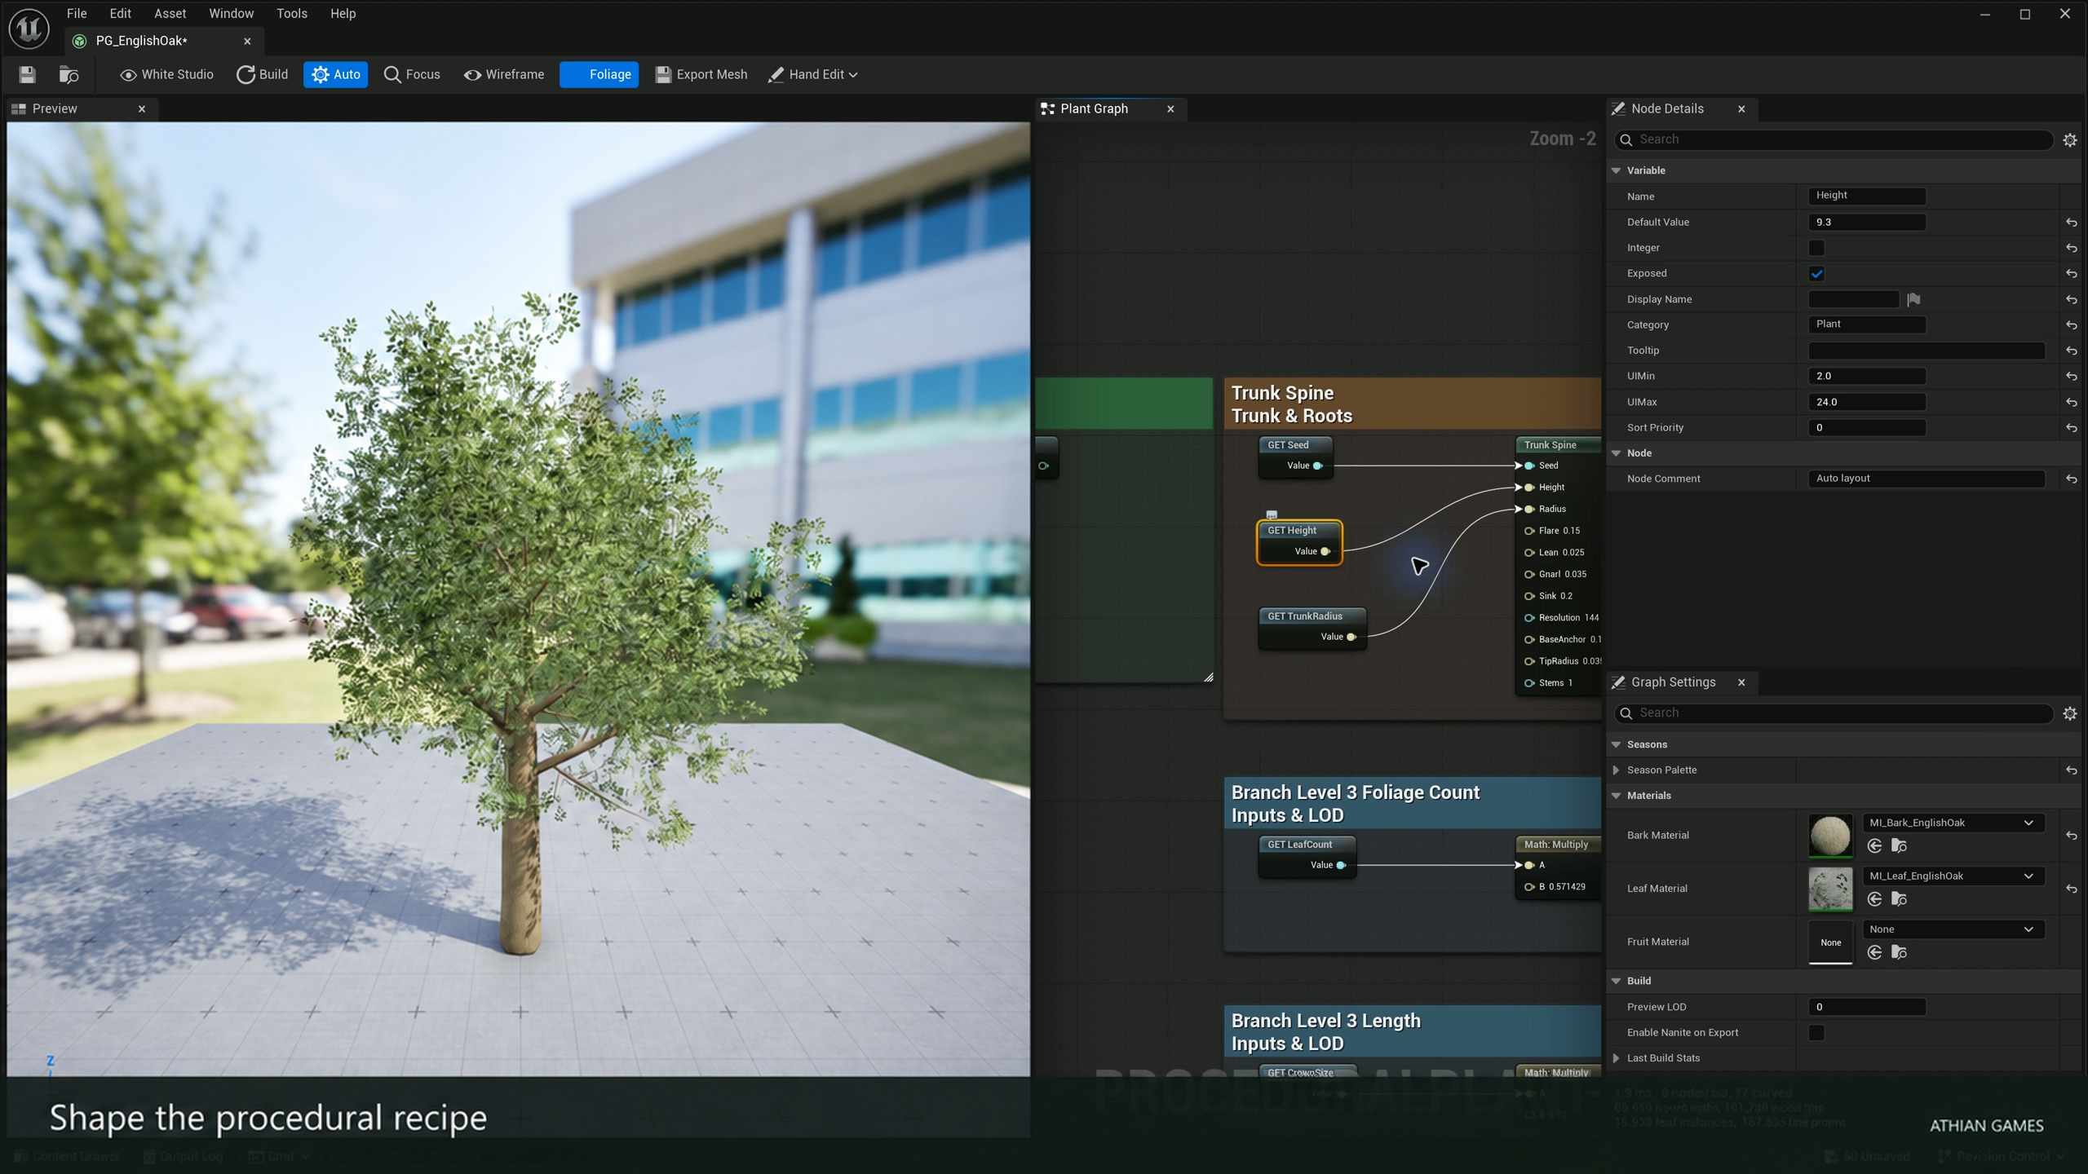Open Hand Edit dropdown

pyautogui.click(x=813, y=74)
